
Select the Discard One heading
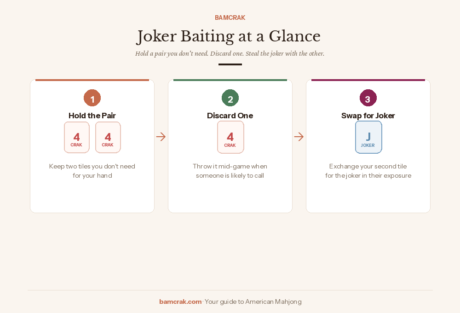tap(230, 116)
